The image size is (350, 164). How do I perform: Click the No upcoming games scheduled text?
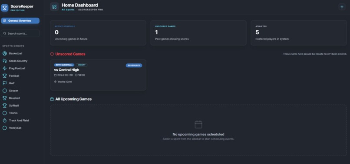pyautogui.click(x=198, y=134)
